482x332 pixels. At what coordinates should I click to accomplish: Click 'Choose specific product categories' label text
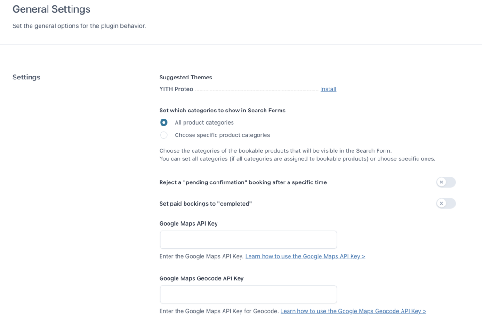222,135
